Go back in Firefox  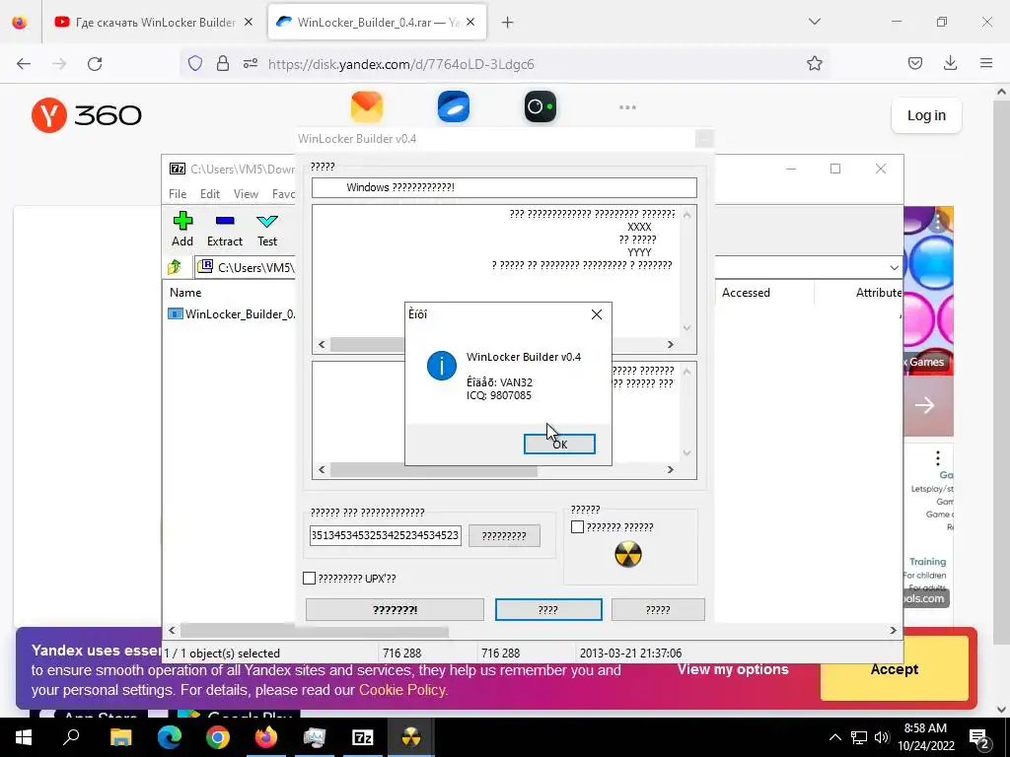click(24, 64)
